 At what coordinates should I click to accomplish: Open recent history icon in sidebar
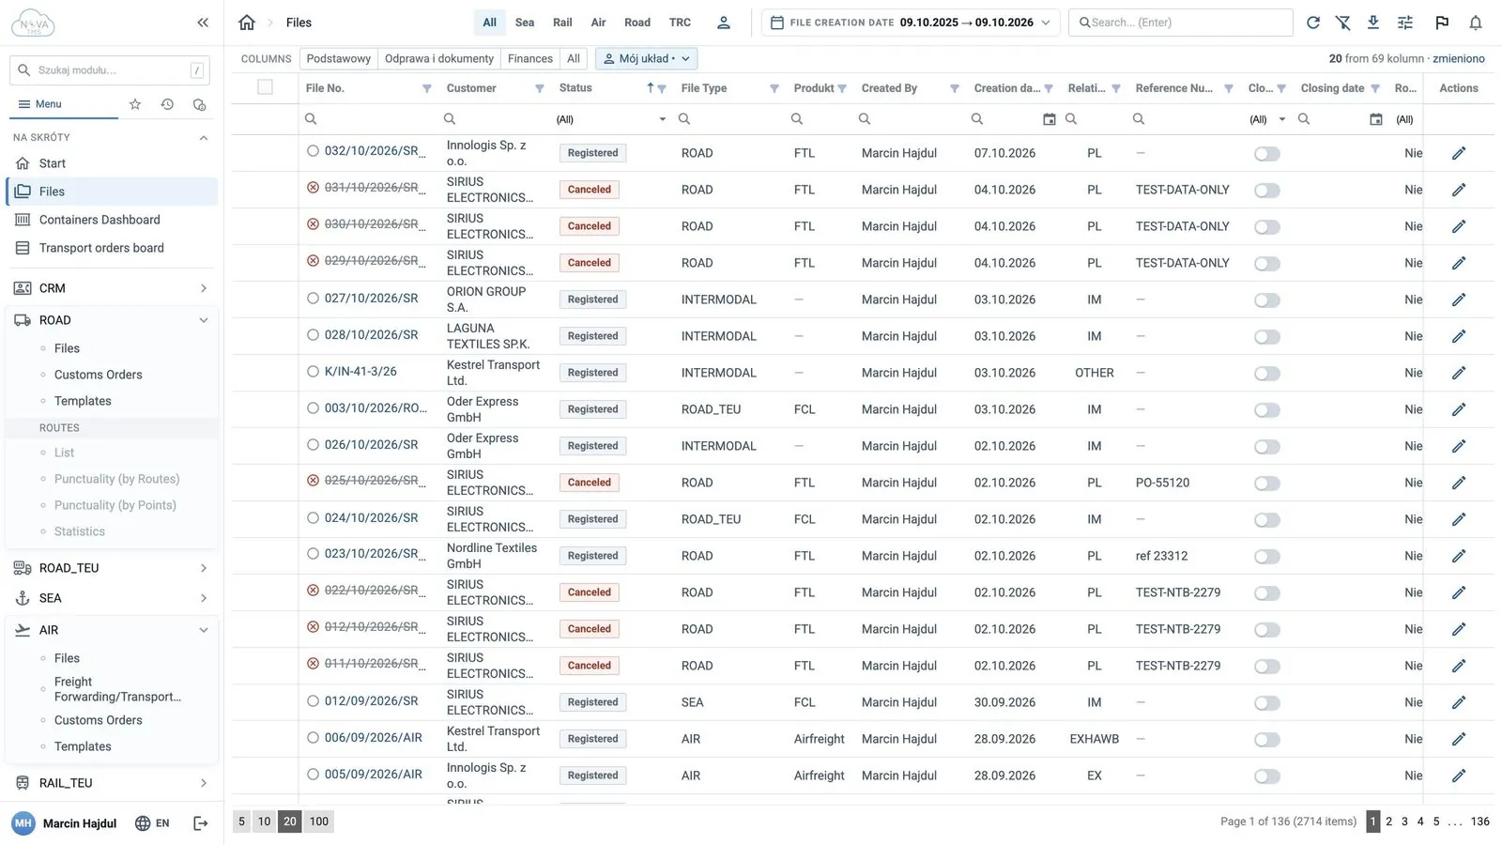tap(167, 104)
